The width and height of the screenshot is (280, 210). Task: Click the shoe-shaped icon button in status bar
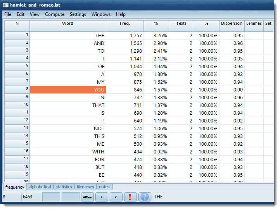tap(87, 197)
